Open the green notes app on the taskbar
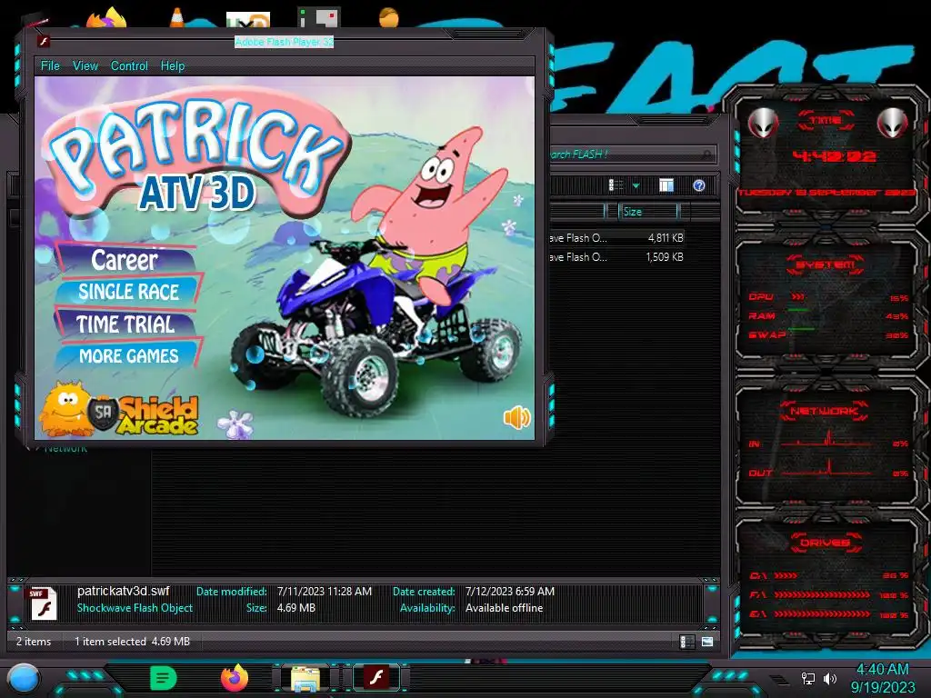931x698 pixels. [x=163, y=678]
